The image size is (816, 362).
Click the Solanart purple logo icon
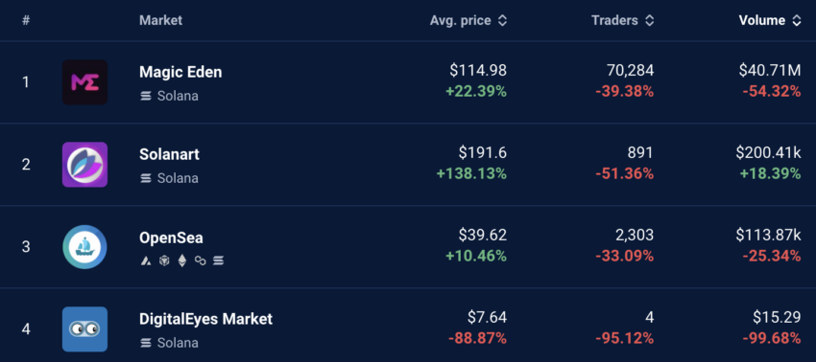click(84, 165)
